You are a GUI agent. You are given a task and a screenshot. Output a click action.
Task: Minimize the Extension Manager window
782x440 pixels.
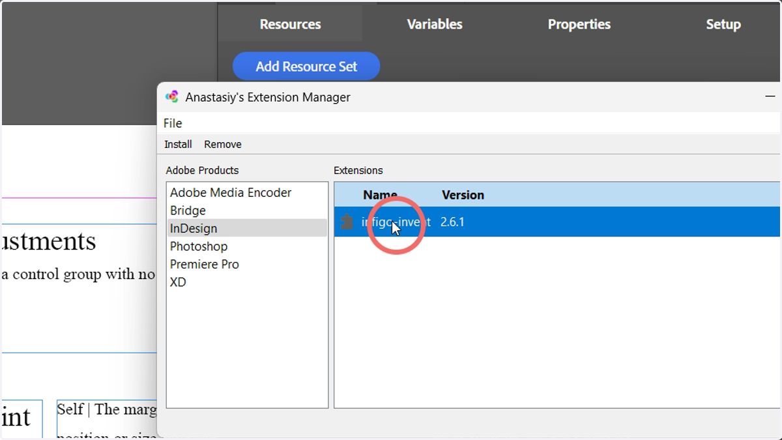(770, 96)
